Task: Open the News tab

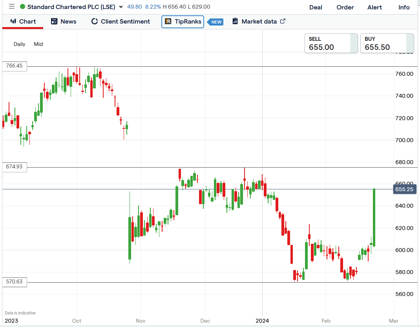Action: [x=64, y=22]
